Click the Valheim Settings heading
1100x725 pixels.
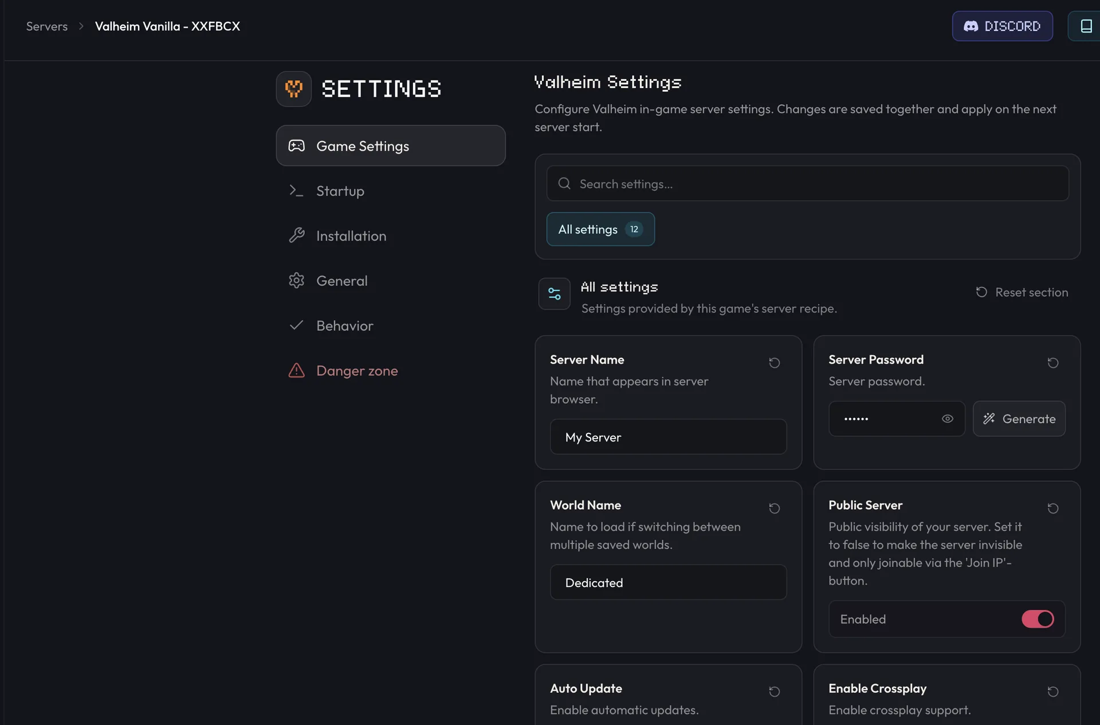point(607,82)
